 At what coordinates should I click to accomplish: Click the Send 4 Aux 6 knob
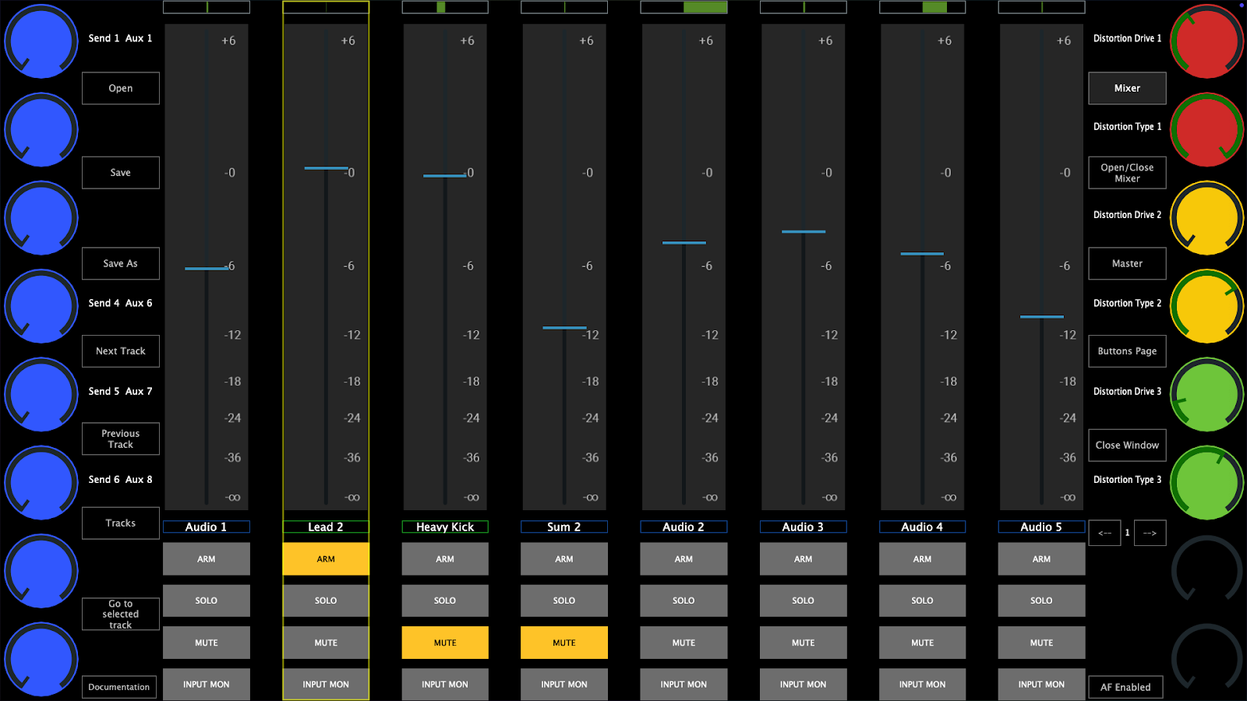point(41,306)
